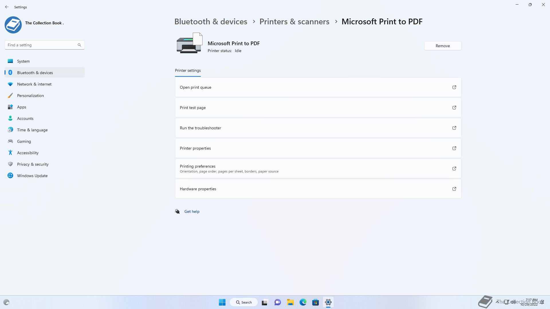
Task: Navigate to Apps settings
Action: [45, 107]
